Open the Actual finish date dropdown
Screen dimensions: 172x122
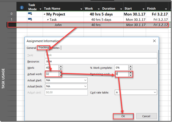(x=85, y=86)
